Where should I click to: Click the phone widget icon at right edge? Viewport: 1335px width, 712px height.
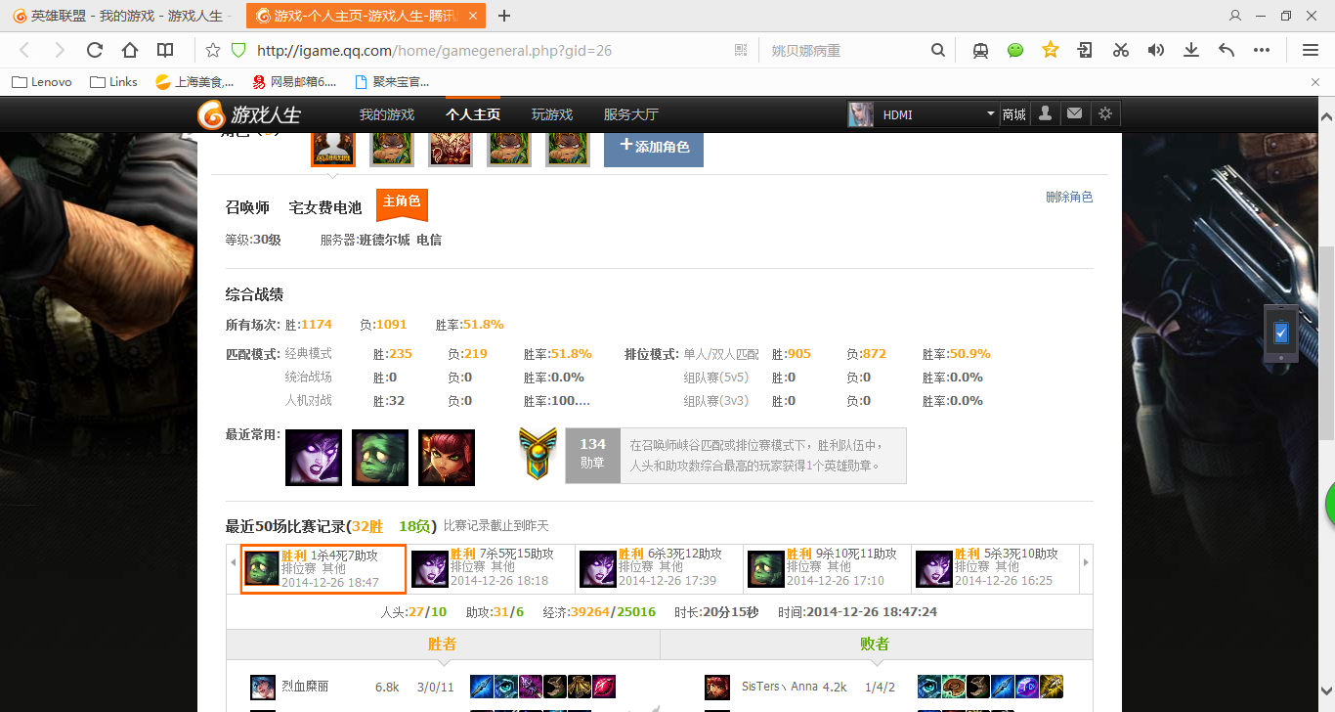point(1281,334)
